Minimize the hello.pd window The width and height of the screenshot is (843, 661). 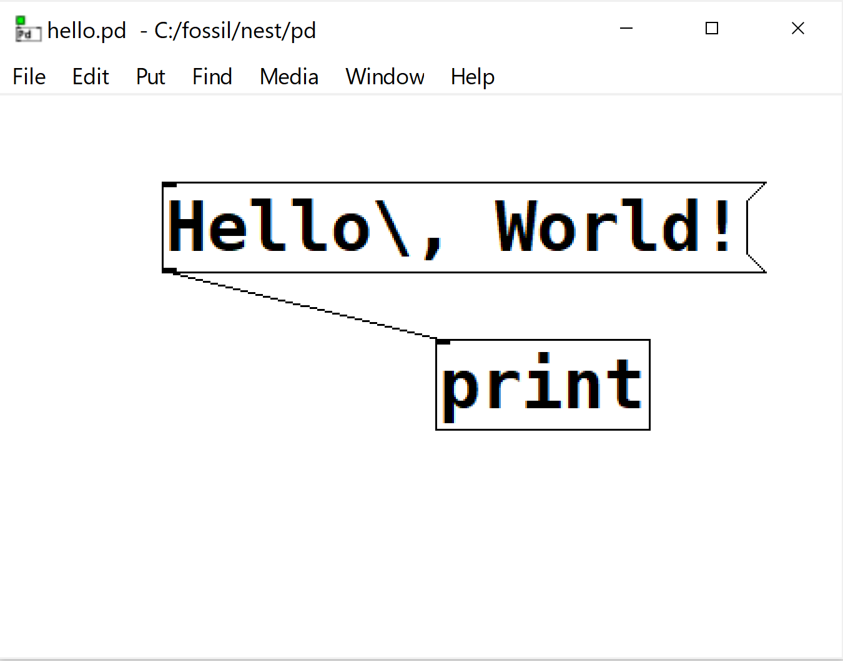(x=626, y=28)
